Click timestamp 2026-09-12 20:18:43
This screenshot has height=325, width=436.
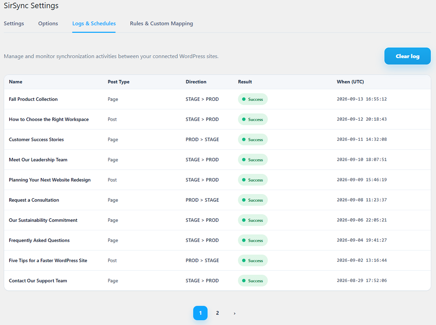point(362,120)
